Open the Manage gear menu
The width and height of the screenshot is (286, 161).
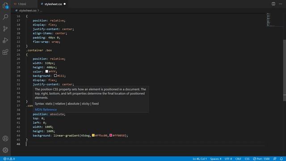(5, 150)
